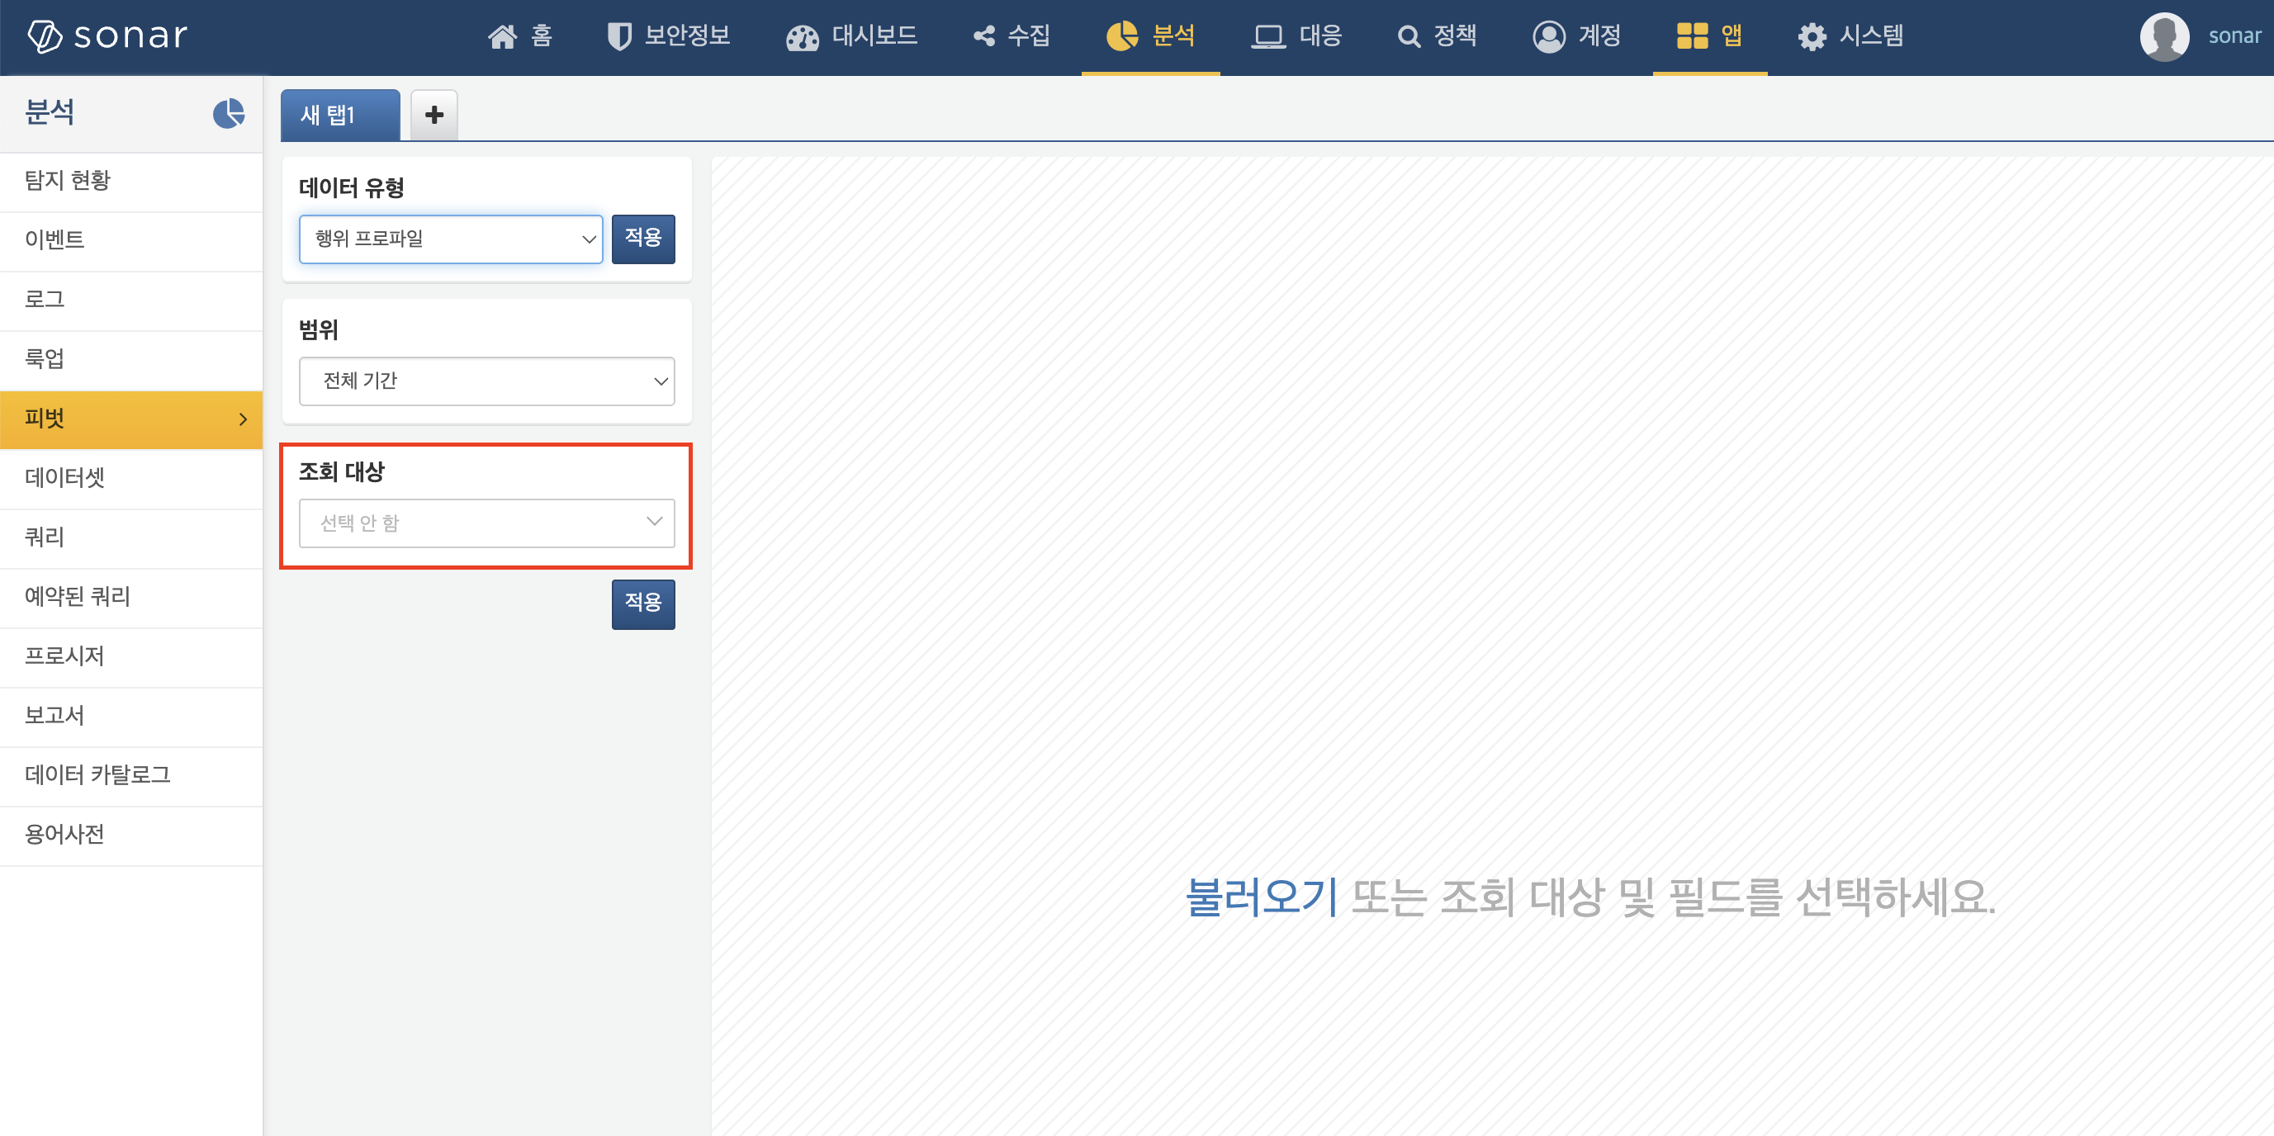Click the 앱 grid icon

[1692, 36]
